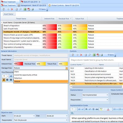Click Italic in Implementation Guide toolbar
Viewport: 123px width, 123px height.
tap(90, 109)
